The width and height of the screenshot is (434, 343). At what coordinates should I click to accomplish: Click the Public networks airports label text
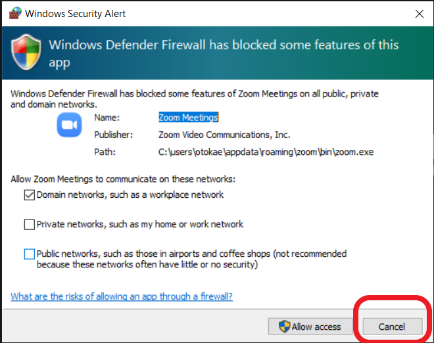[191, 259]
